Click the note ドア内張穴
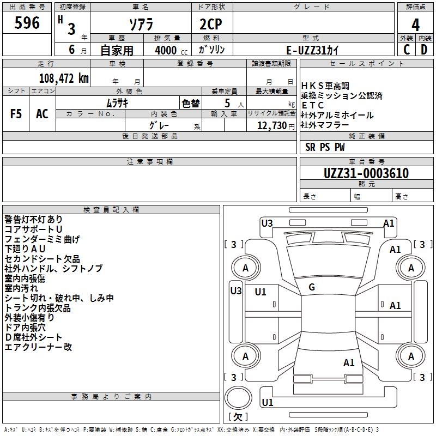Viewport: 436px width, 436px height. click(x=25, y=328)
